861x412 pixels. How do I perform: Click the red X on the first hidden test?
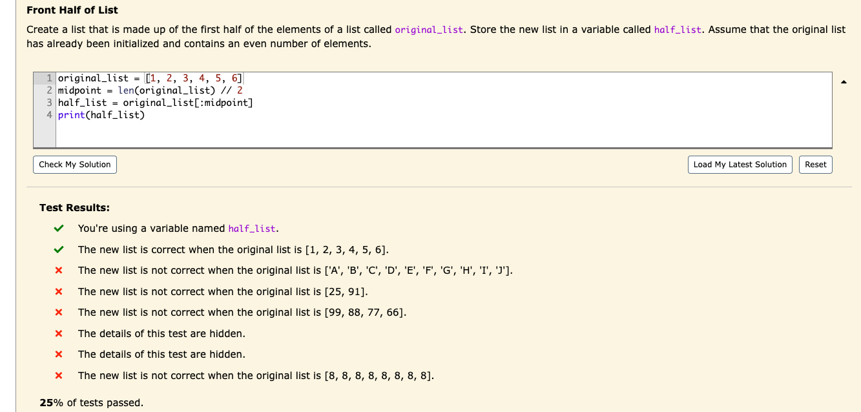59,333
